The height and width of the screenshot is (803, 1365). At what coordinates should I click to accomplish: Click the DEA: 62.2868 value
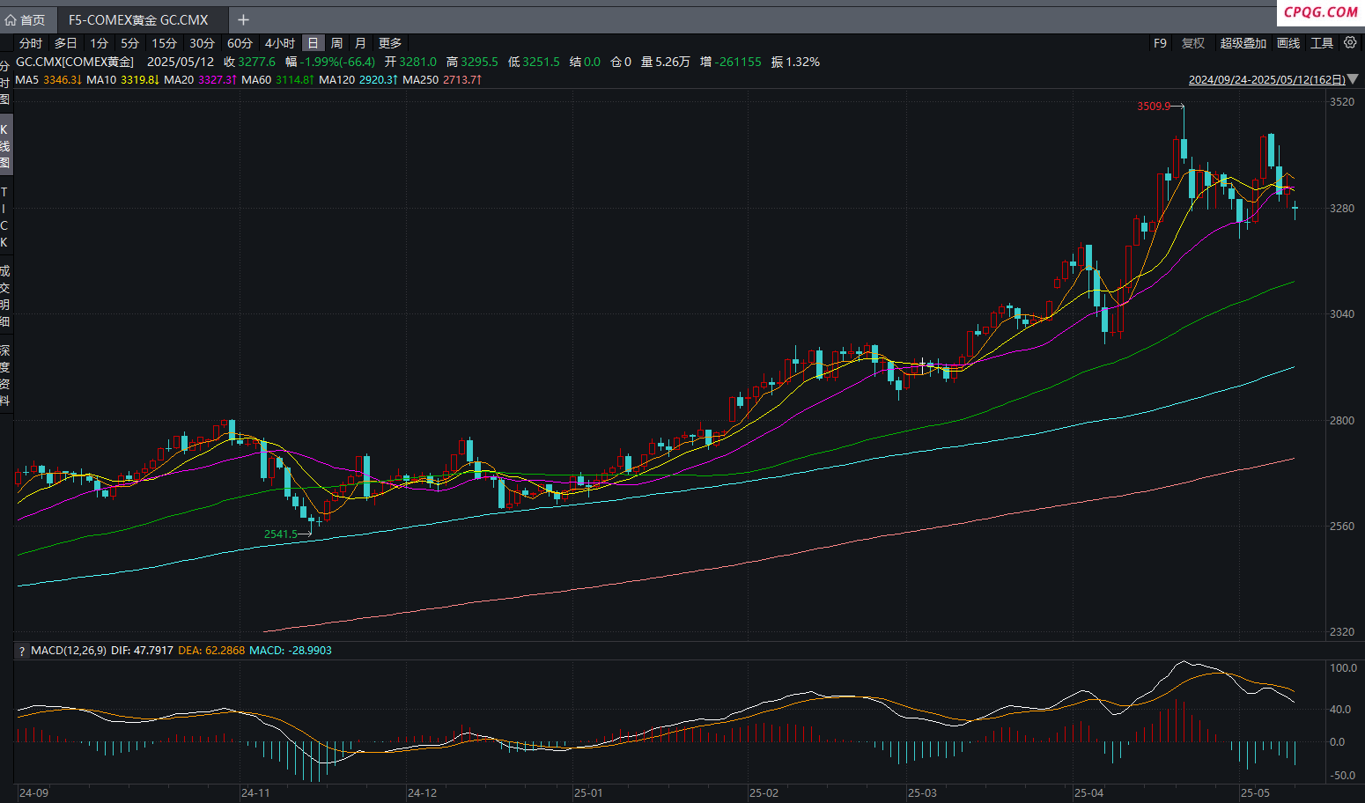211,651
